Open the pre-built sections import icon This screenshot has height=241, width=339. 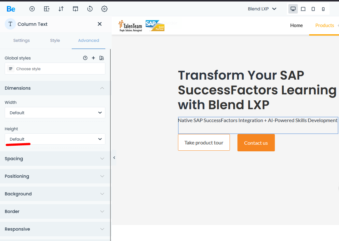tap(75, 9)
